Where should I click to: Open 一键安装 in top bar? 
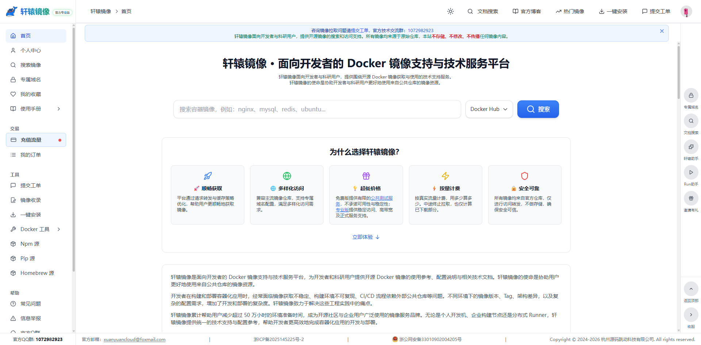[x=613, y=11]
